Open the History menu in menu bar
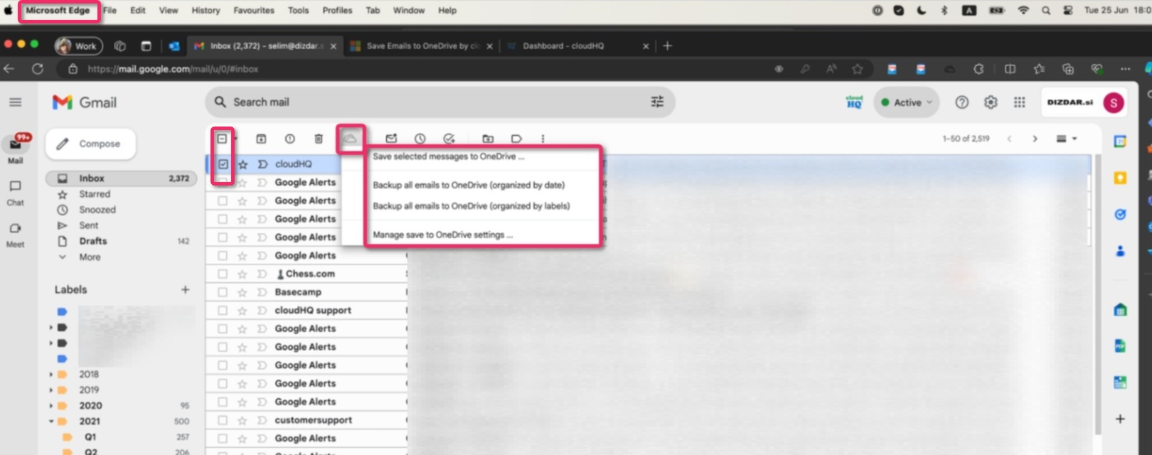 pyautogui.click(x=206, y=11)
